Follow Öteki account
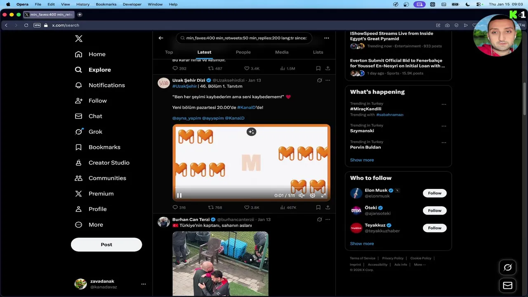The width and height of the screenshot is (528, 297). pyautogui.click(x=434, y=210)
